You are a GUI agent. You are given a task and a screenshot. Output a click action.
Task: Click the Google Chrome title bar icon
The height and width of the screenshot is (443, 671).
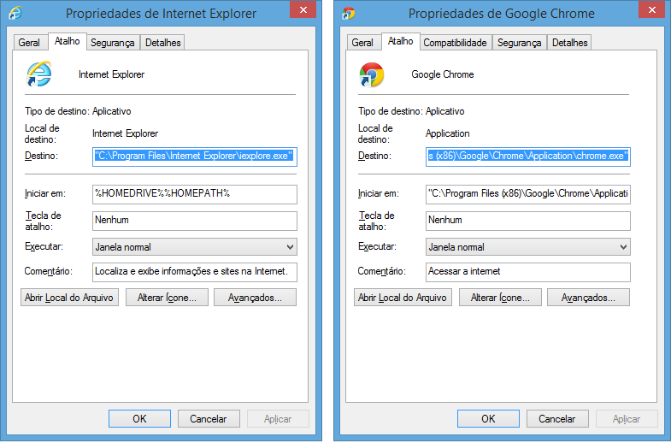pyautogui.click(x=349, y=14)
